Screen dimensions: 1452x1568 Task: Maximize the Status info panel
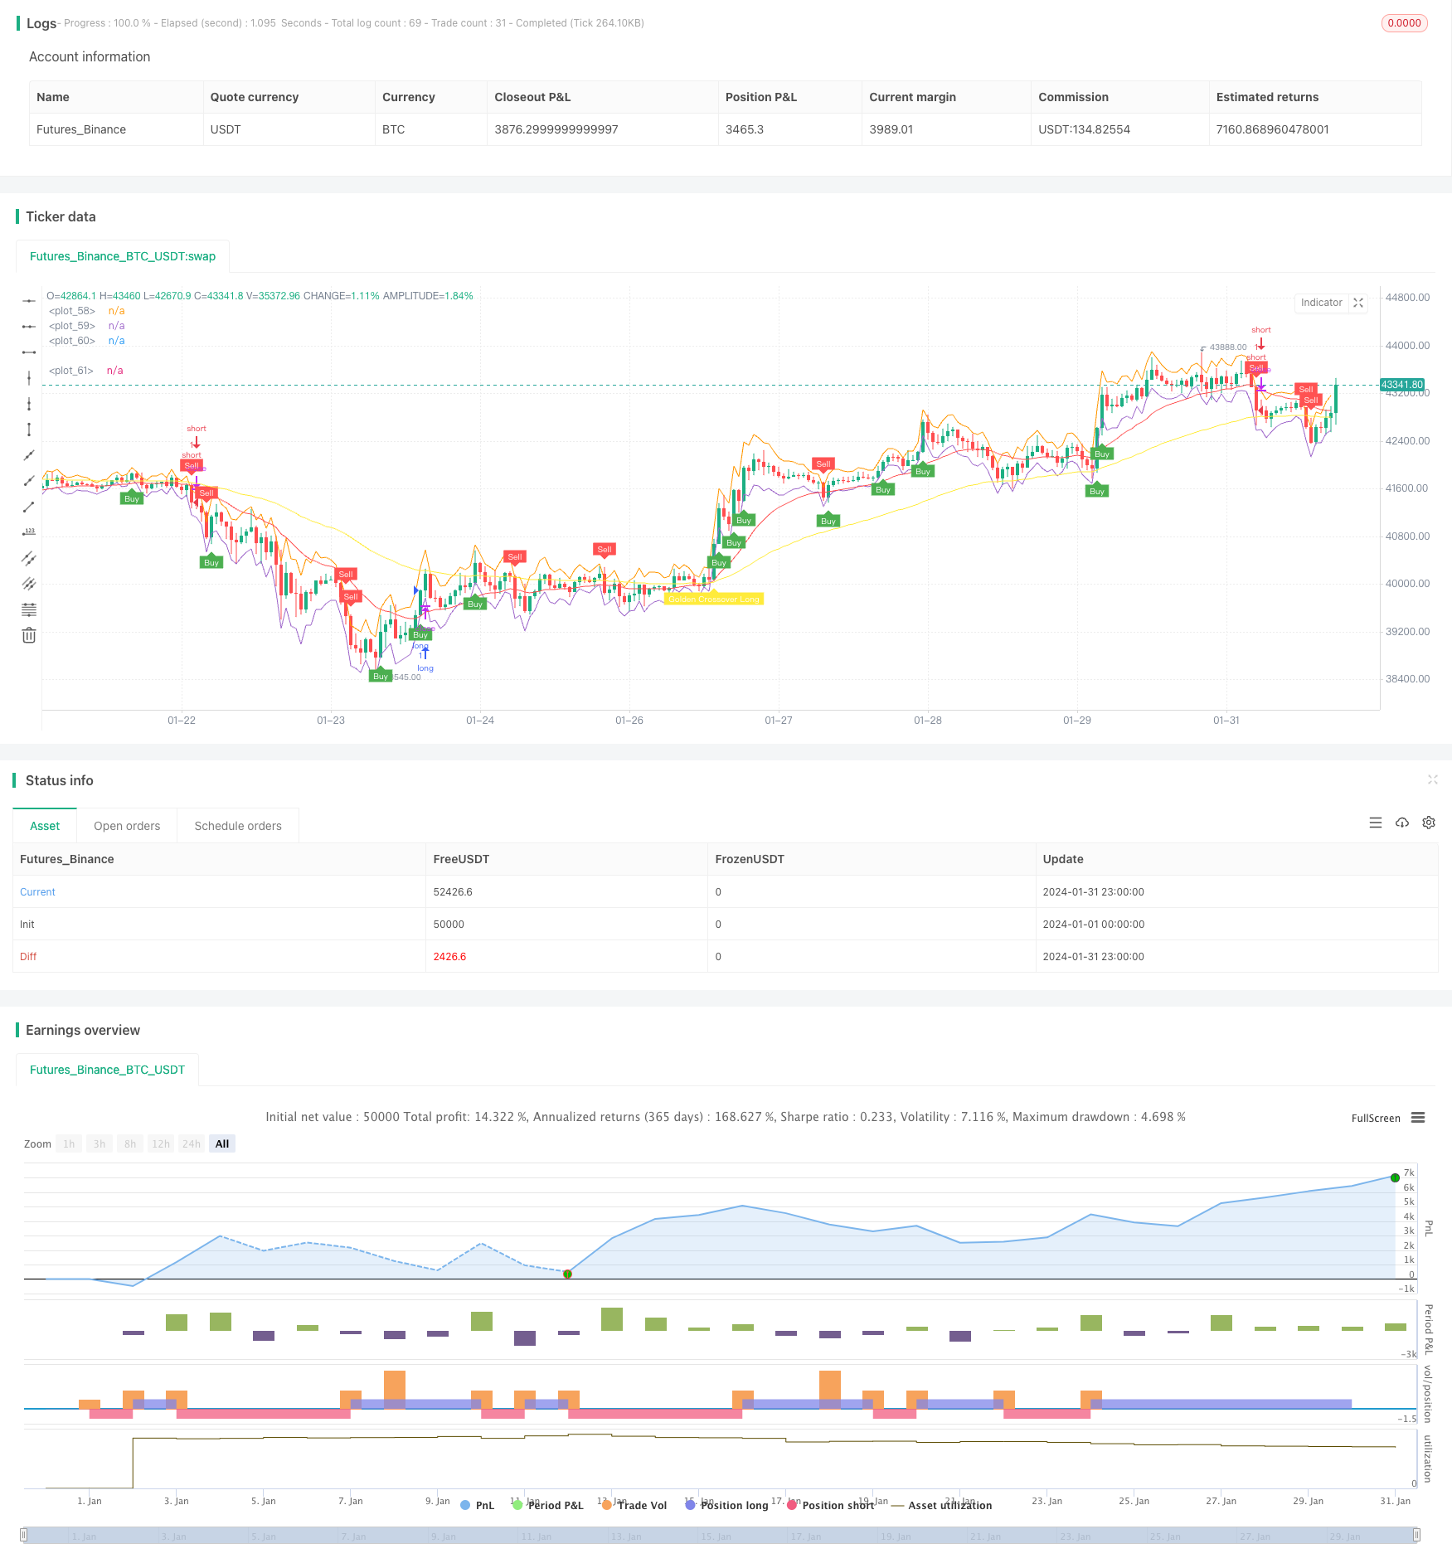[1432, 779]
